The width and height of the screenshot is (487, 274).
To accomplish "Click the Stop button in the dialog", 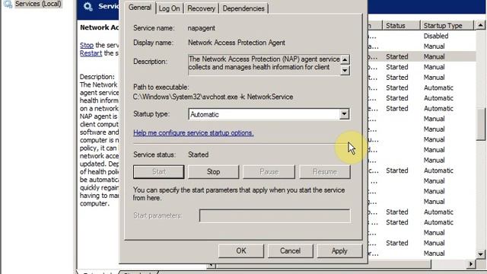I will [213, 172].
